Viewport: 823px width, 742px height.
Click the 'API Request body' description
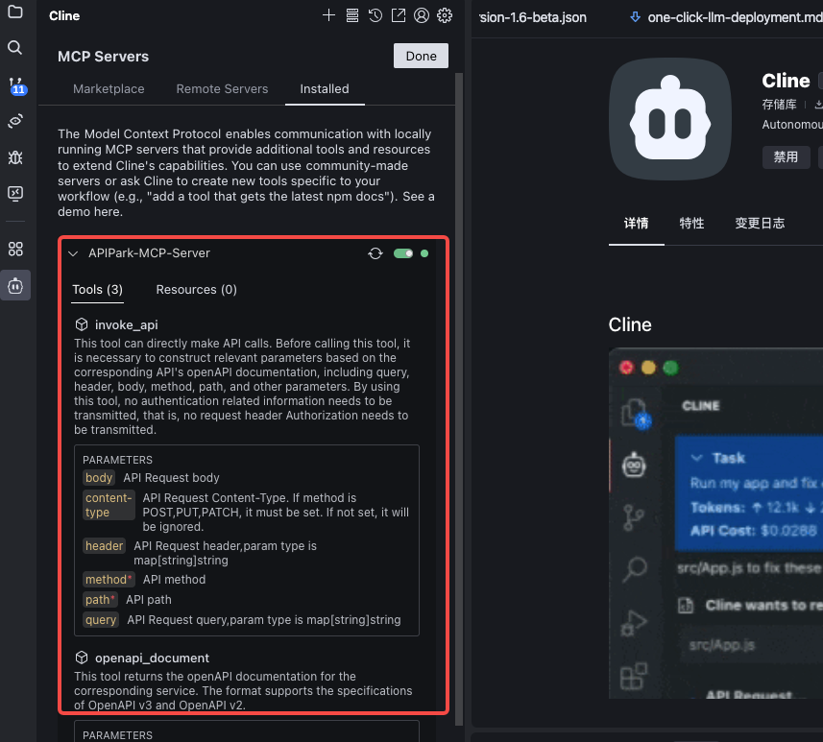171,477
